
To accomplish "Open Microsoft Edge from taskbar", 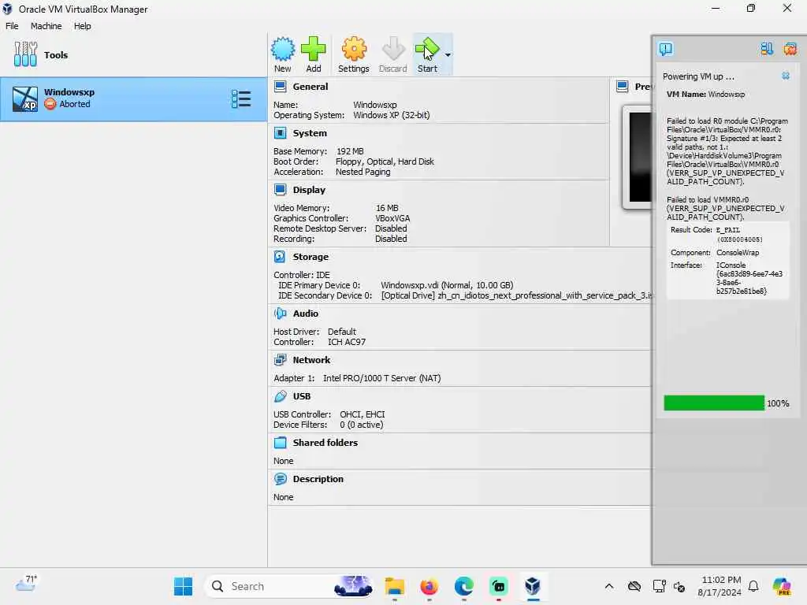I will point(463,586).
